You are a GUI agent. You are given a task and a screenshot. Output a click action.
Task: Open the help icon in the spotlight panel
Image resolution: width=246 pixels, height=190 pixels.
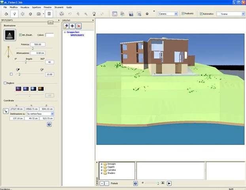pyautogui.click(x=49, y=124)
